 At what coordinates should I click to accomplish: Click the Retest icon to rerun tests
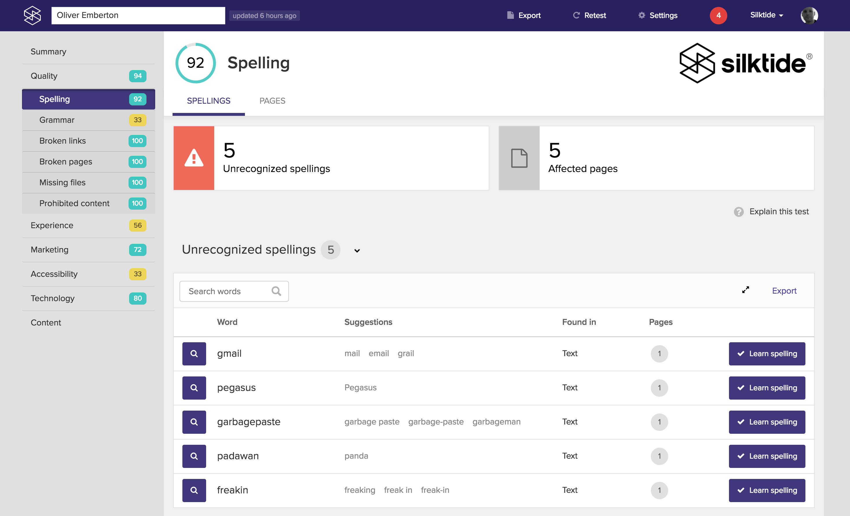tap(576, 15)
